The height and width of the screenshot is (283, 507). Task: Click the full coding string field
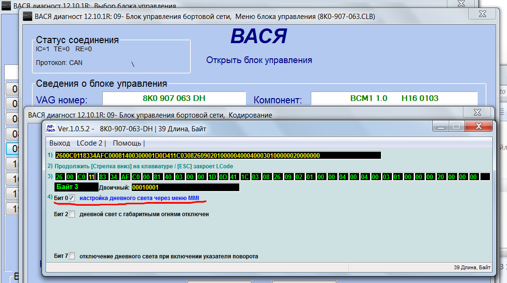click(x=218, y=155)
